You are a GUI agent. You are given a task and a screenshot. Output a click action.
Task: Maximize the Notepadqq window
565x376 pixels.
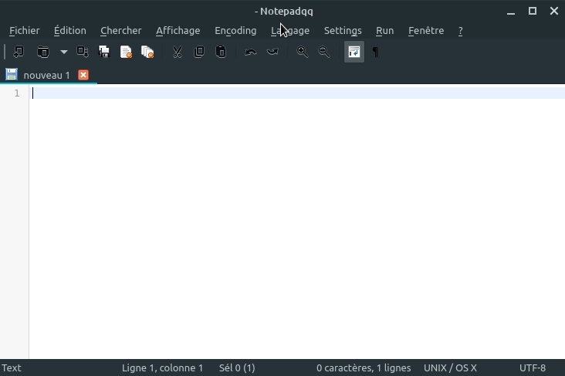tap(533, 11)
